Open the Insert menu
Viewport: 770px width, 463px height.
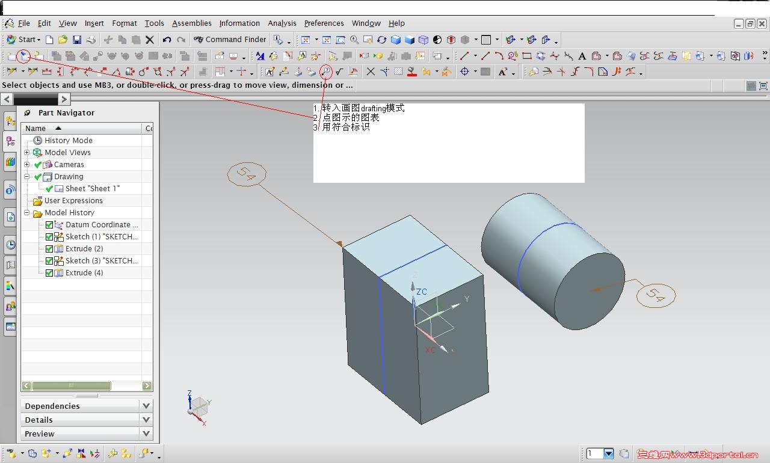[x=94, y=23]
